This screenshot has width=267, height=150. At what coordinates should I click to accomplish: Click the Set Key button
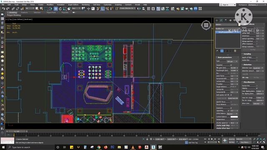pyautogui.click(x=232, y=142)
